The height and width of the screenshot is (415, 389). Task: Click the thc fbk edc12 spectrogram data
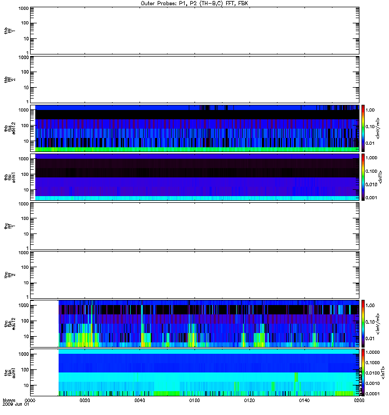[207, 323]
